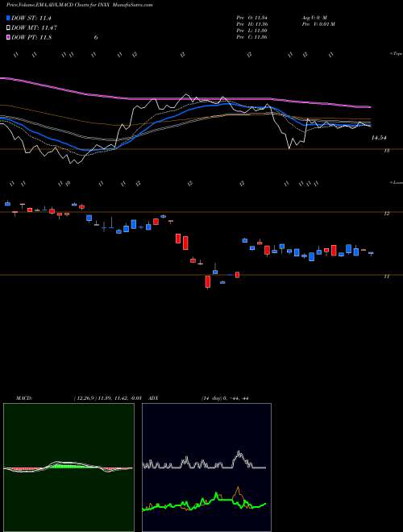
Task: Click the 11 price axis label
Action: click(x=386, y=276)
